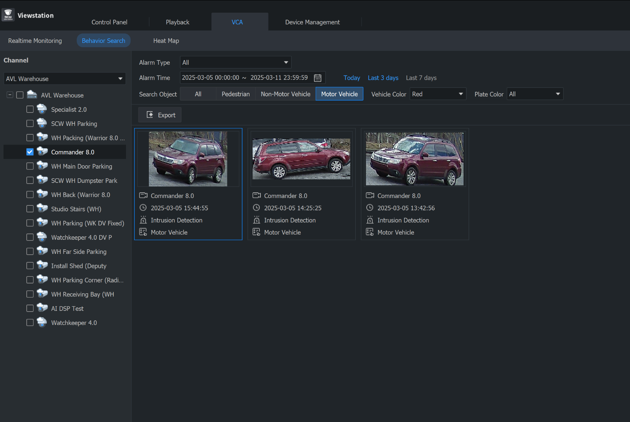Collapse the AVL Warehouse tree node

click(10, 95)
